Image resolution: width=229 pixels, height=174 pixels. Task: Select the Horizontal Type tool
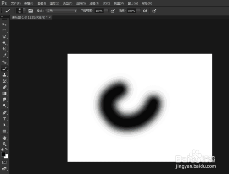5,119
